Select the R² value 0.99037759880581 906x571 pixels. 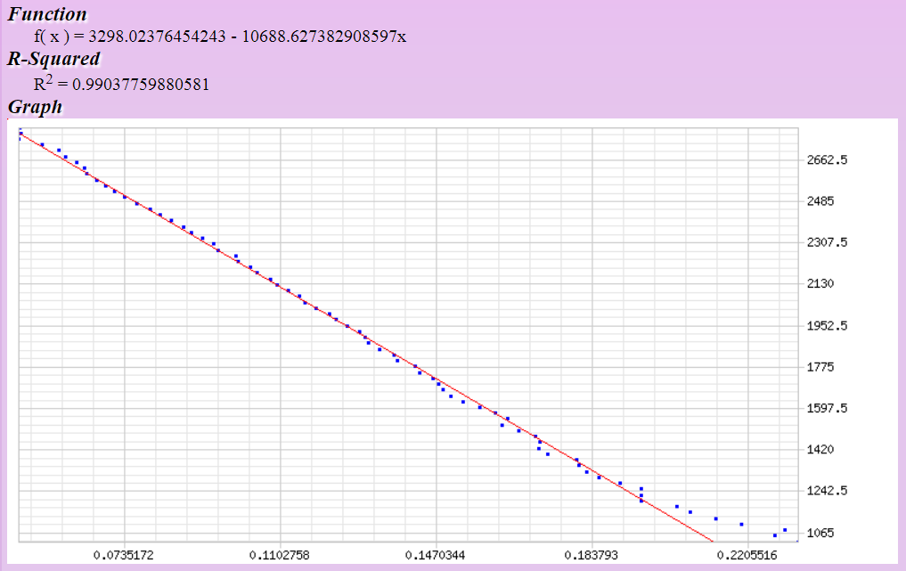click(121, 84)
